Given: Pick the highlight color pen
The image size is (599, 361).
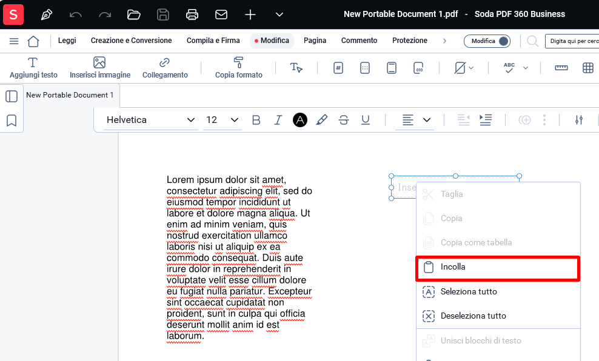Looking at the screenshot, I should tap(322, 120).
